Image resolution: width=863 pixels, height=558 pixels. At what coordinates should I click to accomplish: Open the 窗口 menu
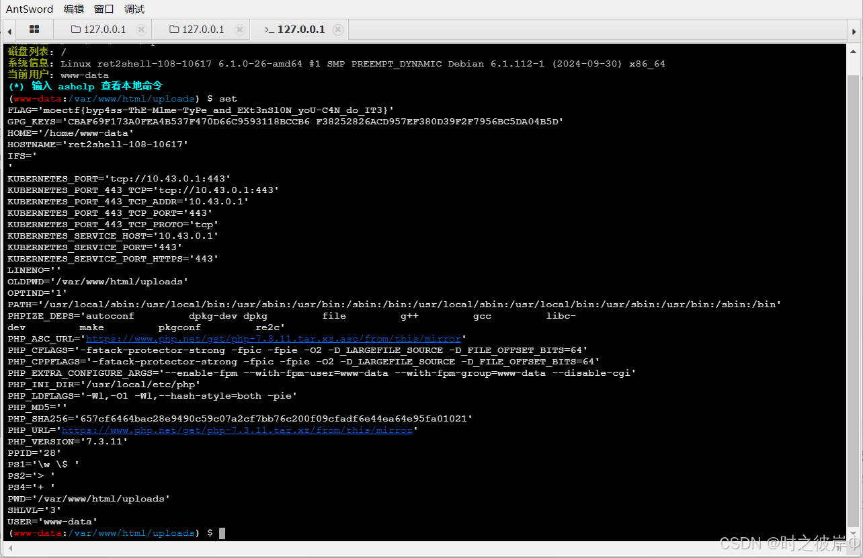point(104,9)
